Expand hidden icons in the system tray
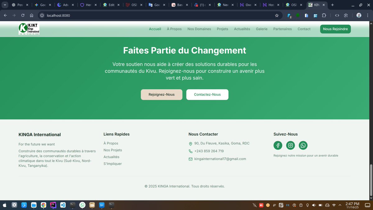 (340, 205)
